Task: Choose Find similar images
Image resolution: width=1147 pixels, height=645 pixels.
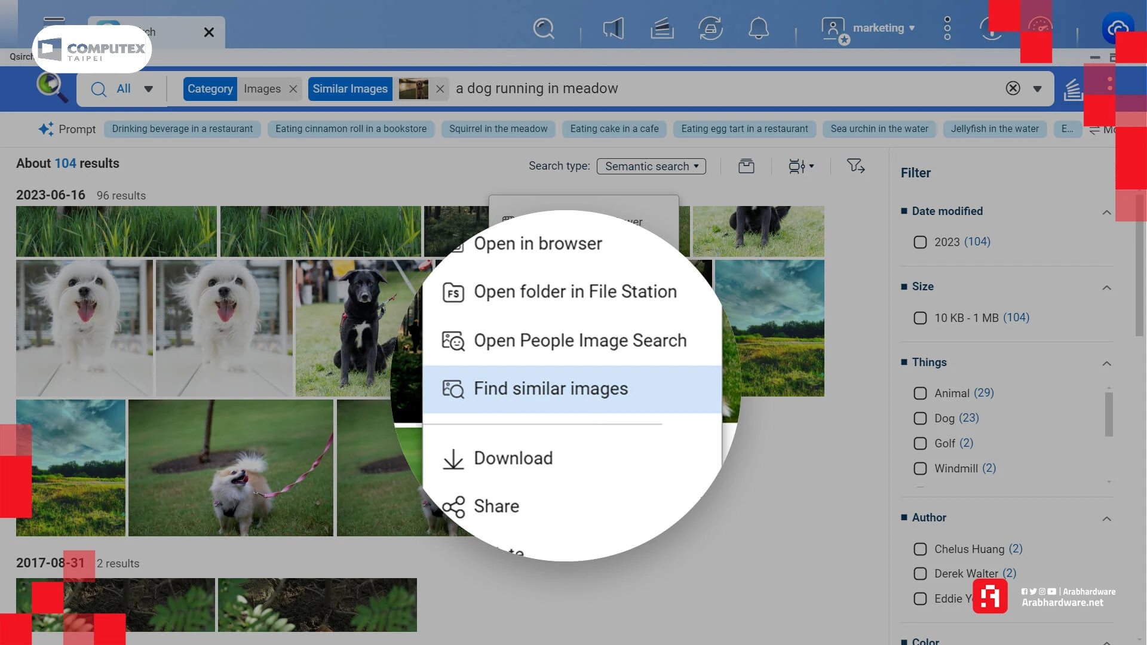Action: [x=572, y=389]
